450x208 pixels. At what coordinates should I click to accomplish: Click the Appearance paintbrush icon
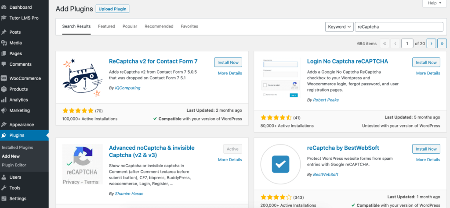pyautogui.click(x=4, y=125)
